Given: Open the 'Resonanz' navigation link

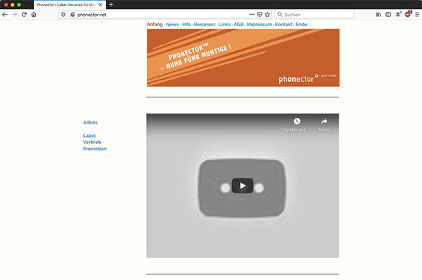Looking at the screenshot, I should 205,24.
